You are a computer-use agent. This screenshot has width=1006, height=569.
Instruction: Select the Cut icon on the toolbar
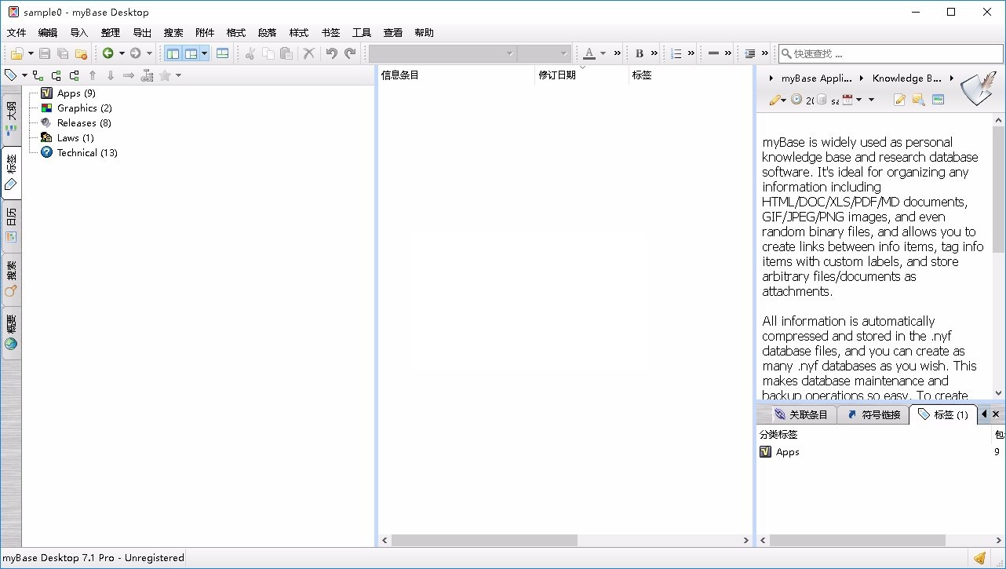(249, 53)
